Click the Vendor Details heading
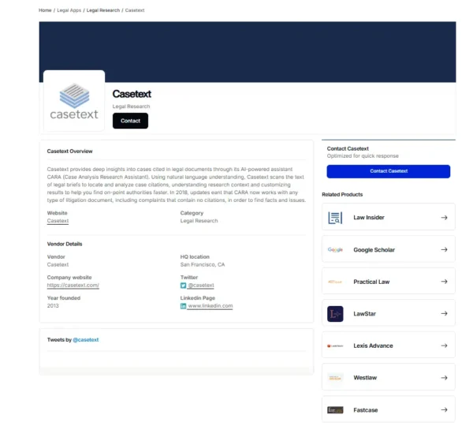 pos(65,244)
